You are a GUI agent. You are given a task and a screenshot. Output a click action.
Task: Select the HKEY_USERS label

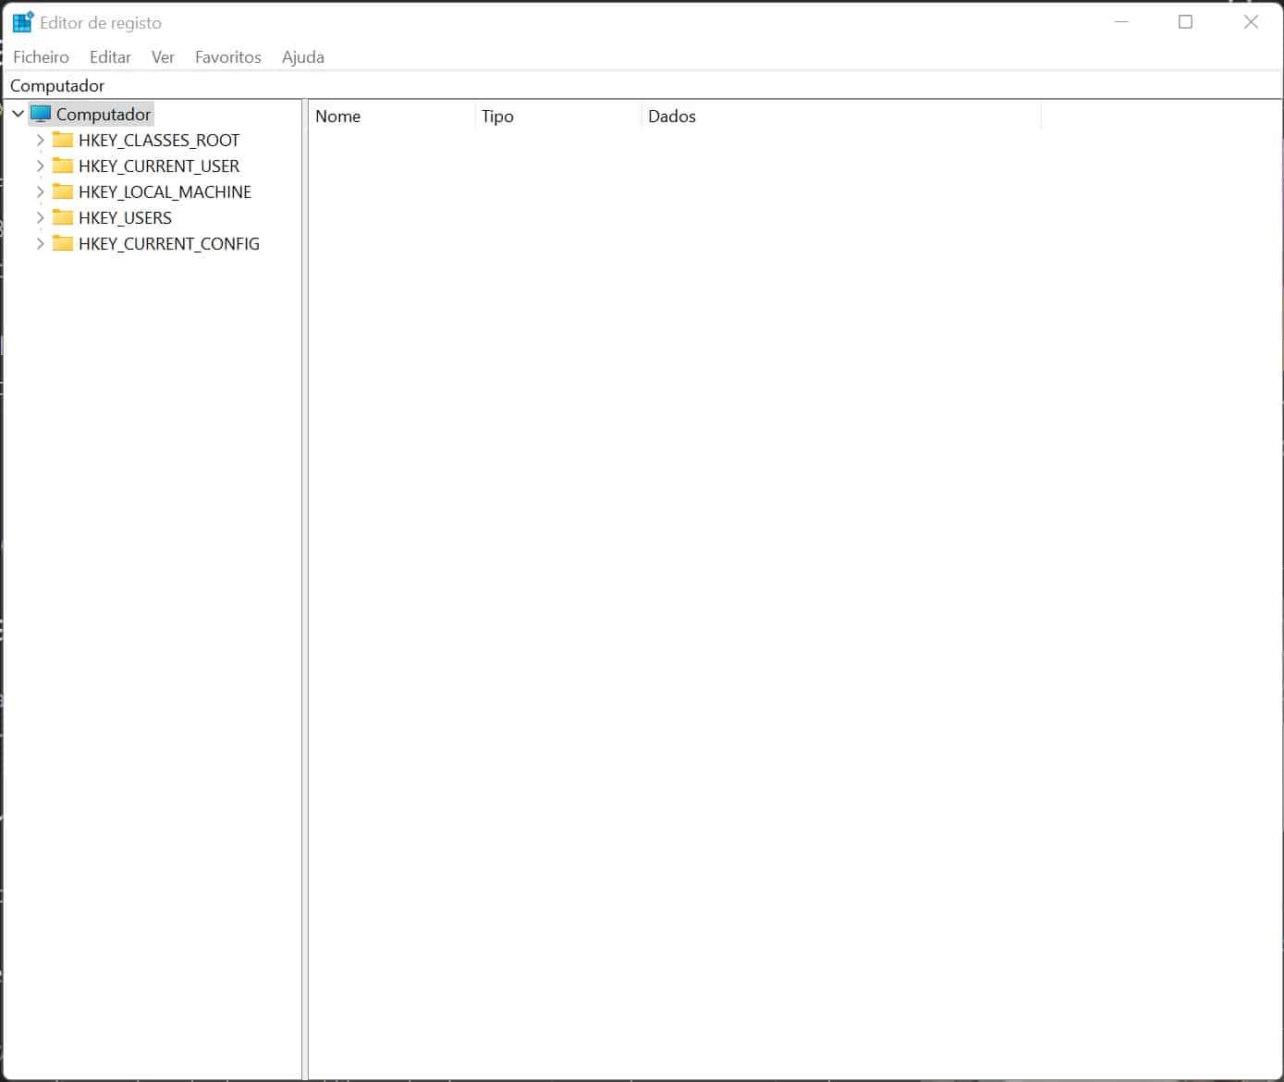(x=125, y=218)
